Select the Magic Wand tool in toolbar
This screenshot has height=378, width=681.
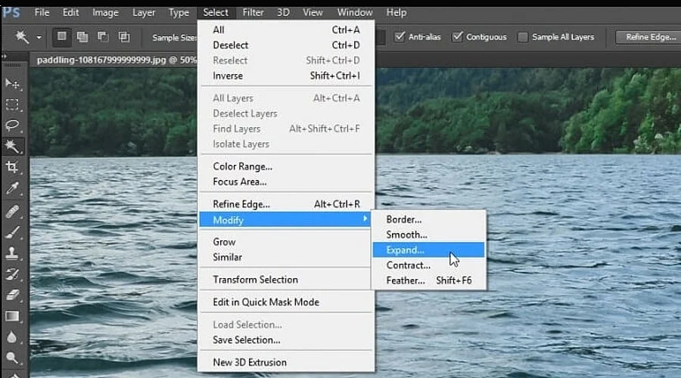pos(12,147)
